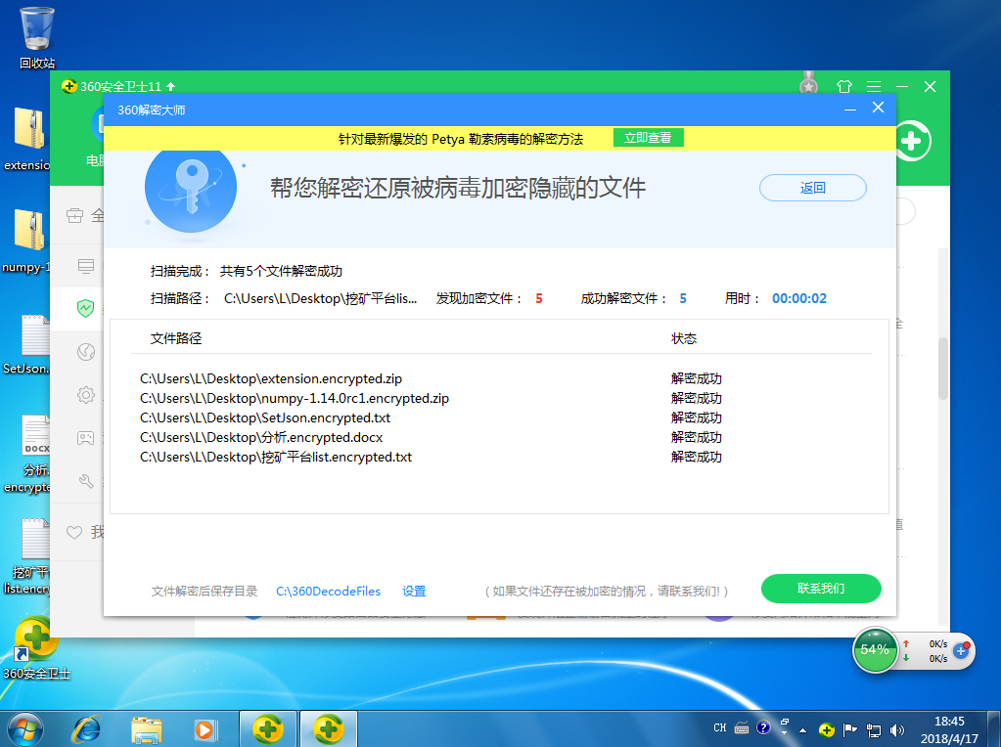1001x747 pixels.
Task: Launch Internet Explorer from taskbar
Action: (x=87, y=729)
